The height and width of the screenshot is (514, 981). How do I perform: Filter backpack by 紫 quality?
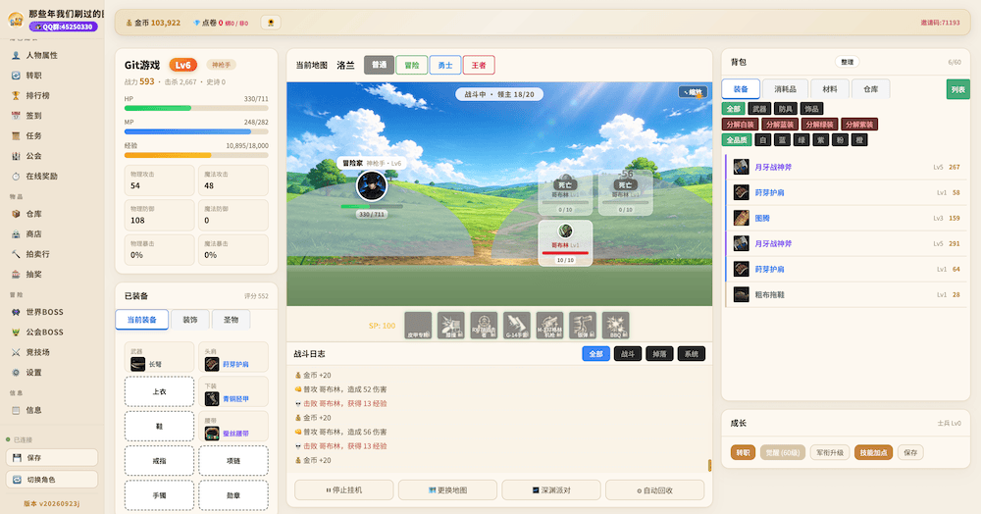(821, 140)
